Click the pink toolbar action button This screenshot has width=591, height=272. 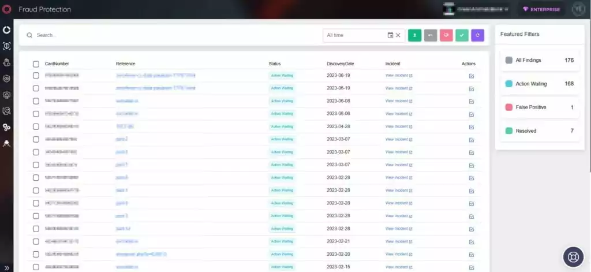point(446,35)
